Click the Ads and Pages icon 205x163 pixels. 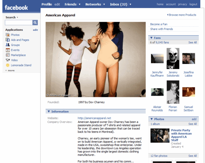(8, 40)
